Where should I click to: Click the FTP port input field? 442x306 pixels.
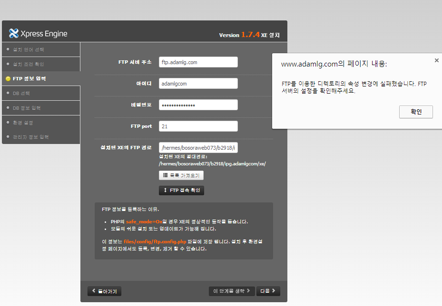pos(198,126)
